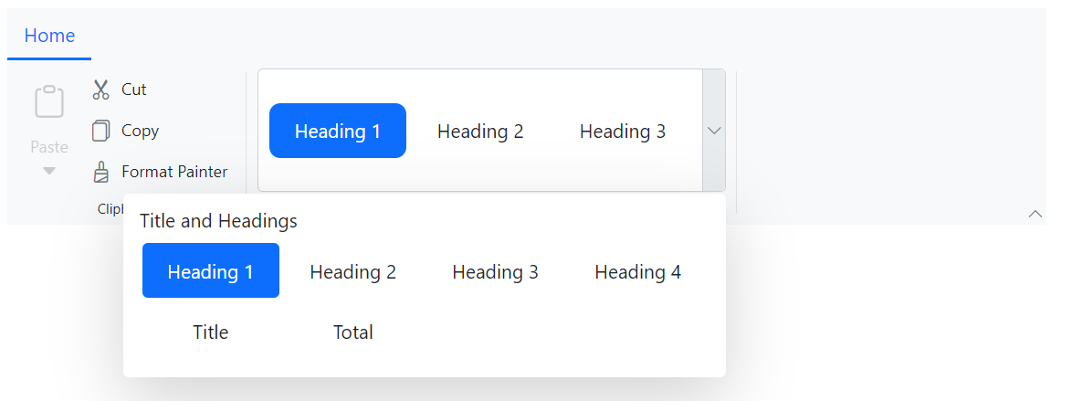The height and width of the screenshot is (401, 1071).
Task: Select Heading 2 in the ribbon gallery
Action: [480, 131]
